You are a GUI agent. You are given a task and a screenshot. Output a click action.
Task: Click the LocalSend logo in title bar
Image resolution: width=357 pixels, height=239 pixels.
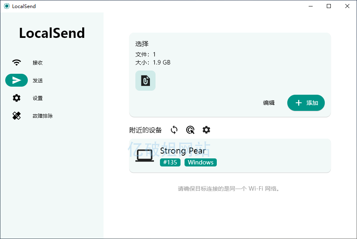click(x=6, y=6)
